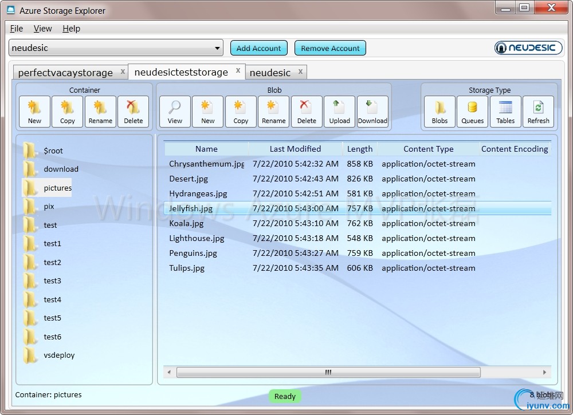Select the test container
This screenshot has width=573, height=415.
click(40, 225)
